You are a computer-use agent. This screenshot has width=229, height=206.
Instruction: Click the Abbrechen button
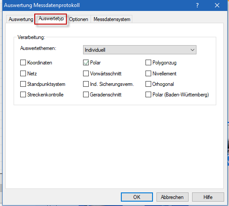click(x=172, y=197)
